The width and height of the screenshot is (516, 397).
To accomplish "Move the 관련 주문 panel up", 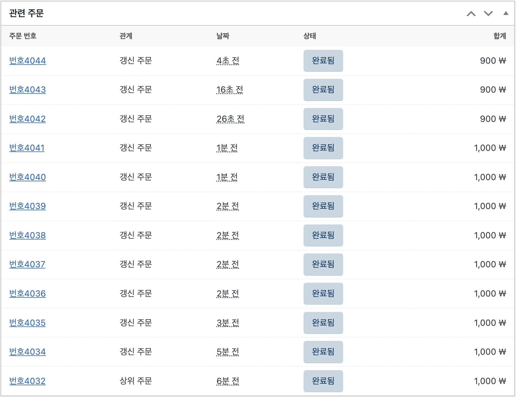I will (x=471, y=14).
